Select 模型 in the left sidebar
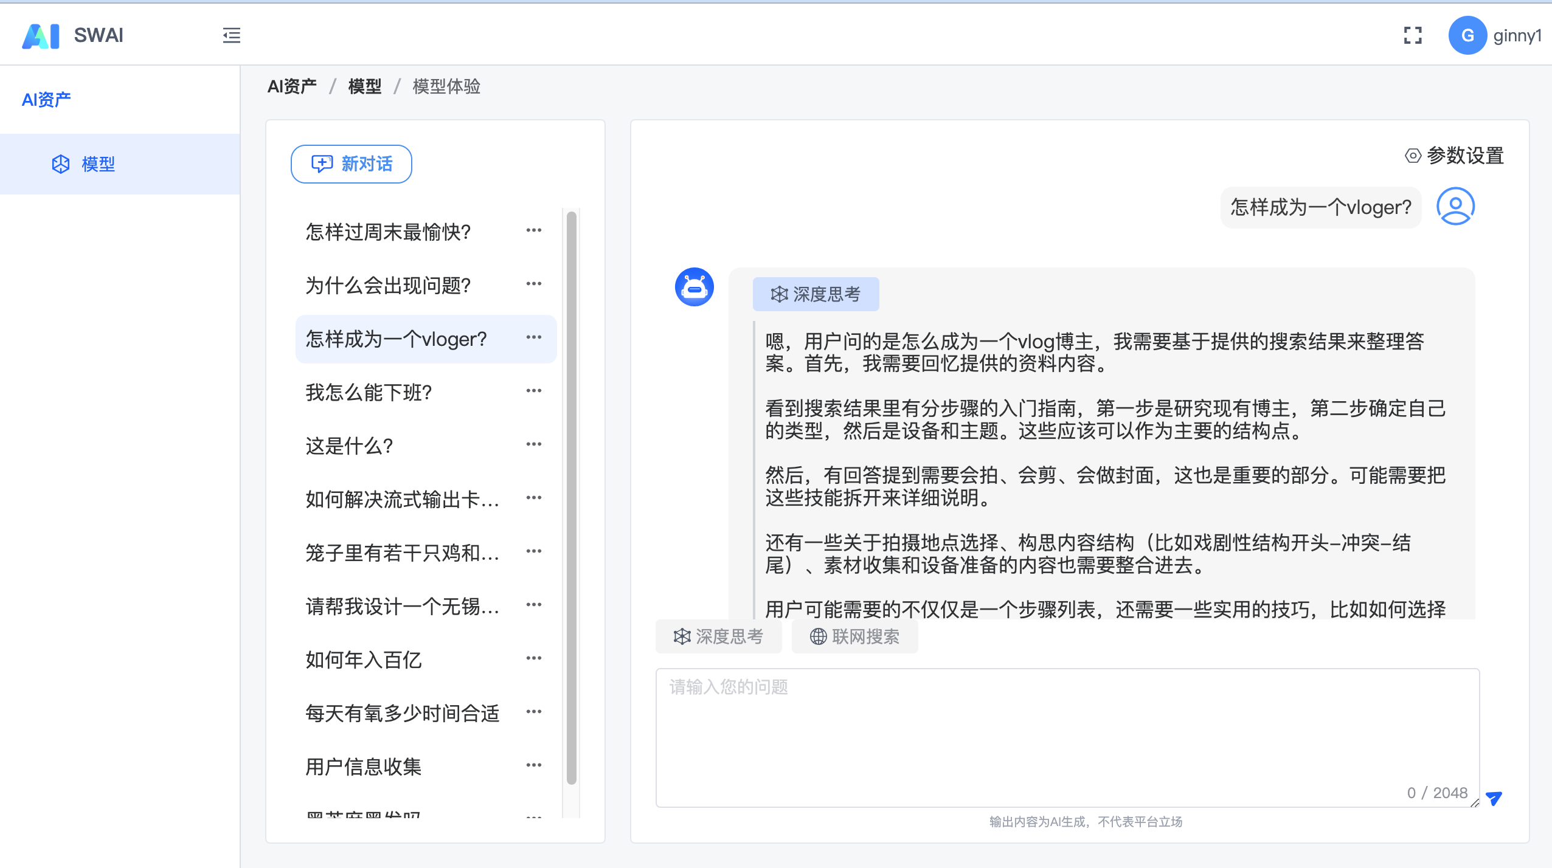The width and height of the screenshot is (1552, 868). click(98, 164)
